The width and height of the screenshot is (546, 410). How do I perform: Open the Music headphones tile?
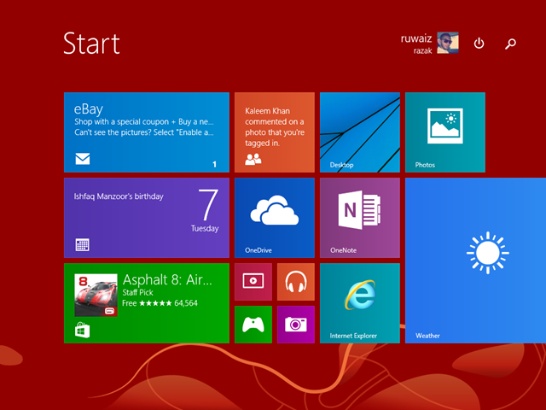click(x=295, y=281)
